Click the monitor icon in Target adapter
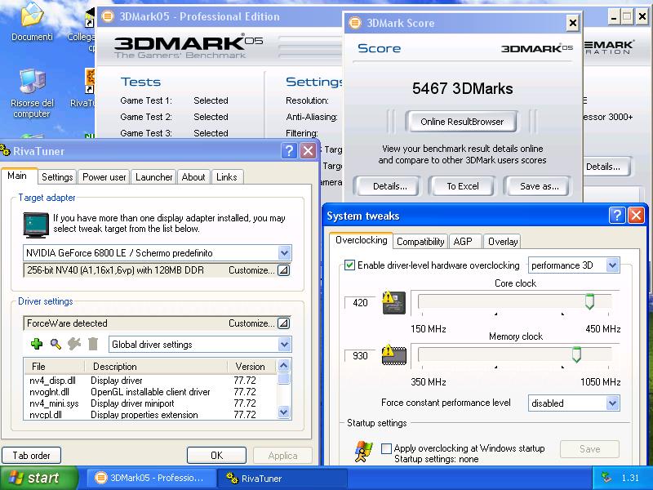Viewport: 653px width, 490px height. (x=36, y=225)
